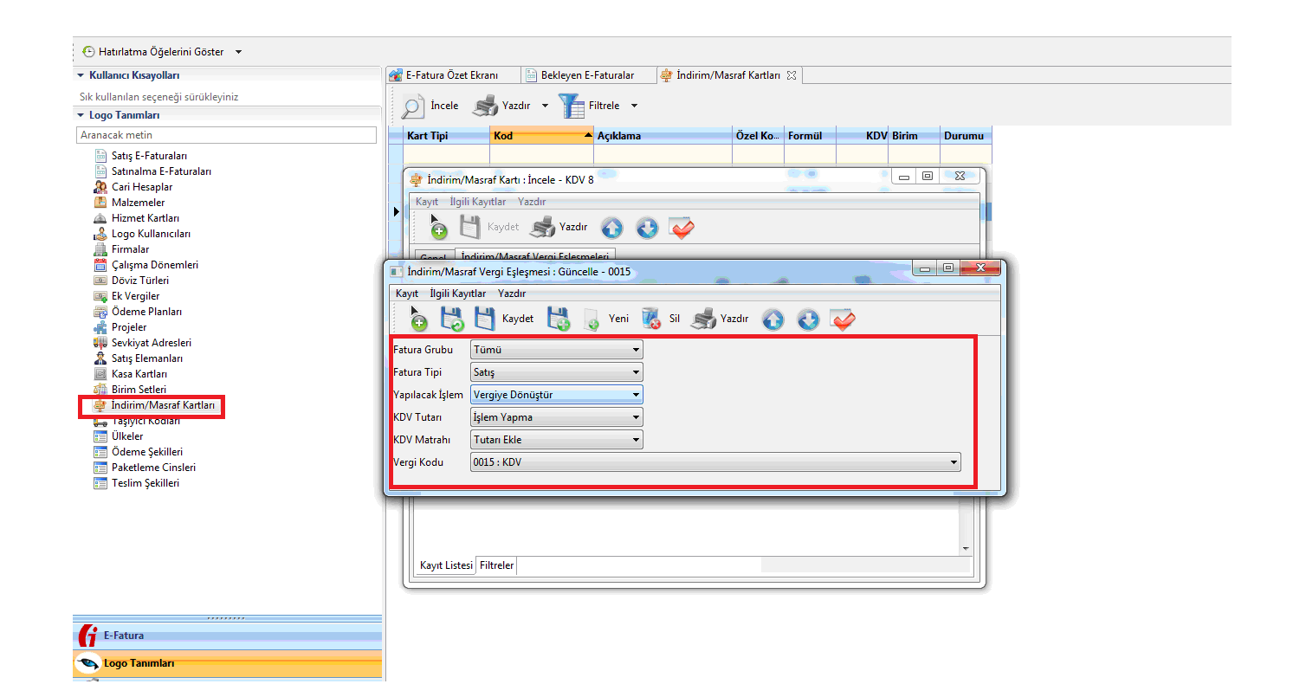Click the İncele magnifier icon in main toolbar

coord(413,106)
